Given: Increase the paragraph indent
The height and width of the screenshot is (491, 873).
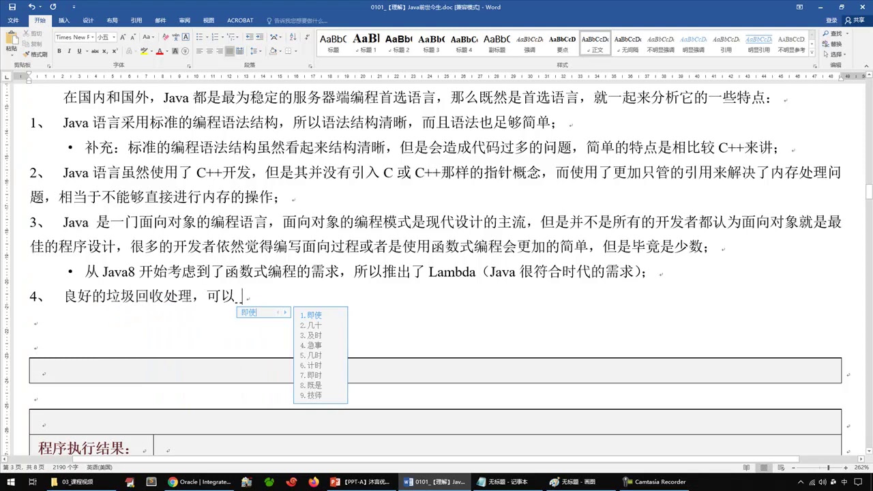Looking at the screenshot, I should (260, 37).
